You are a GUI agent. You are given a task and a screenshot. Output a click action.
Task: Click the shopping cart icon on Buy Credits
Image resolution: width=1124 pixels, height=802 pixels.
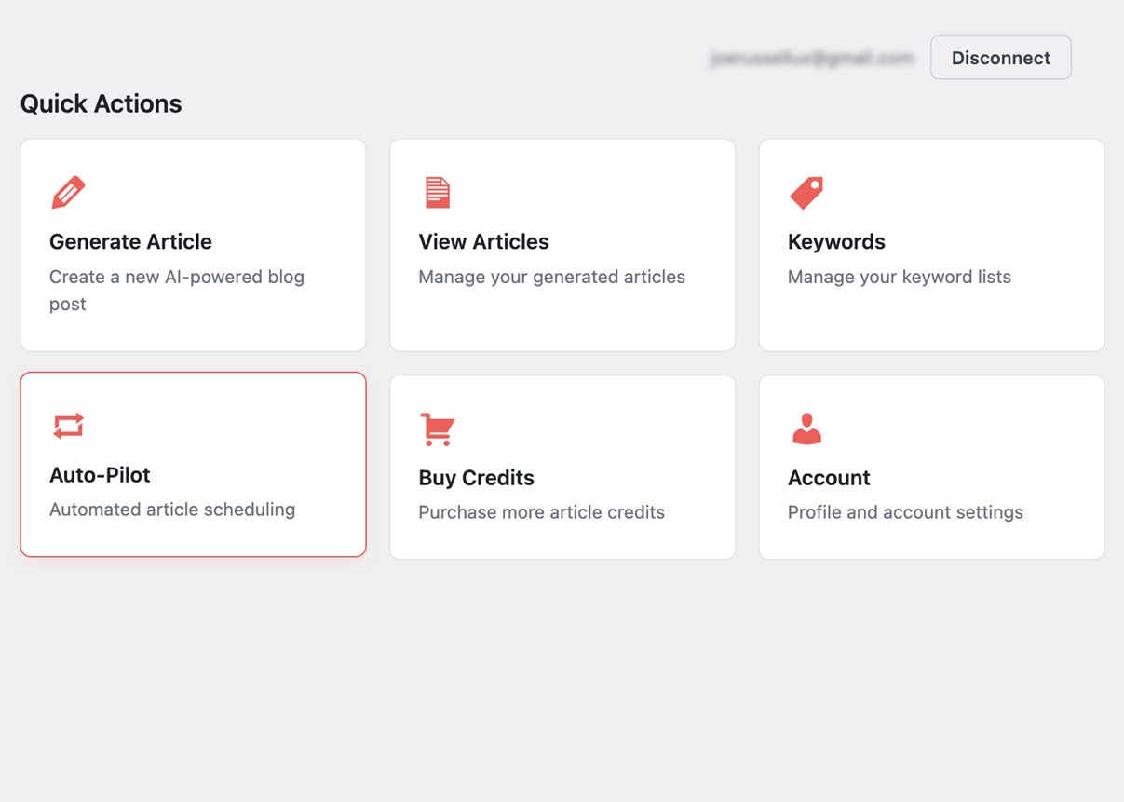[x=438, y=428]
